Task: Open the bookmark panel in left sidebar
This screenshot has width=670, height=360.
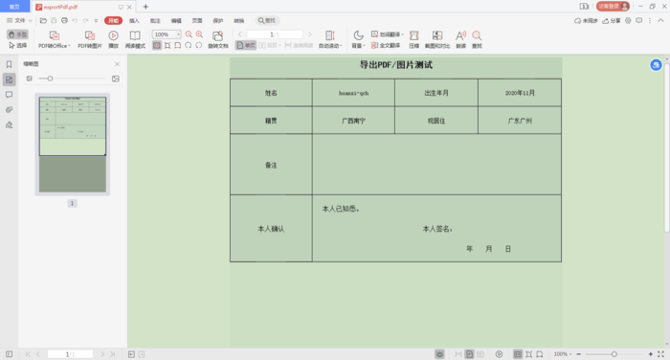Action: [x=9, y=64]
